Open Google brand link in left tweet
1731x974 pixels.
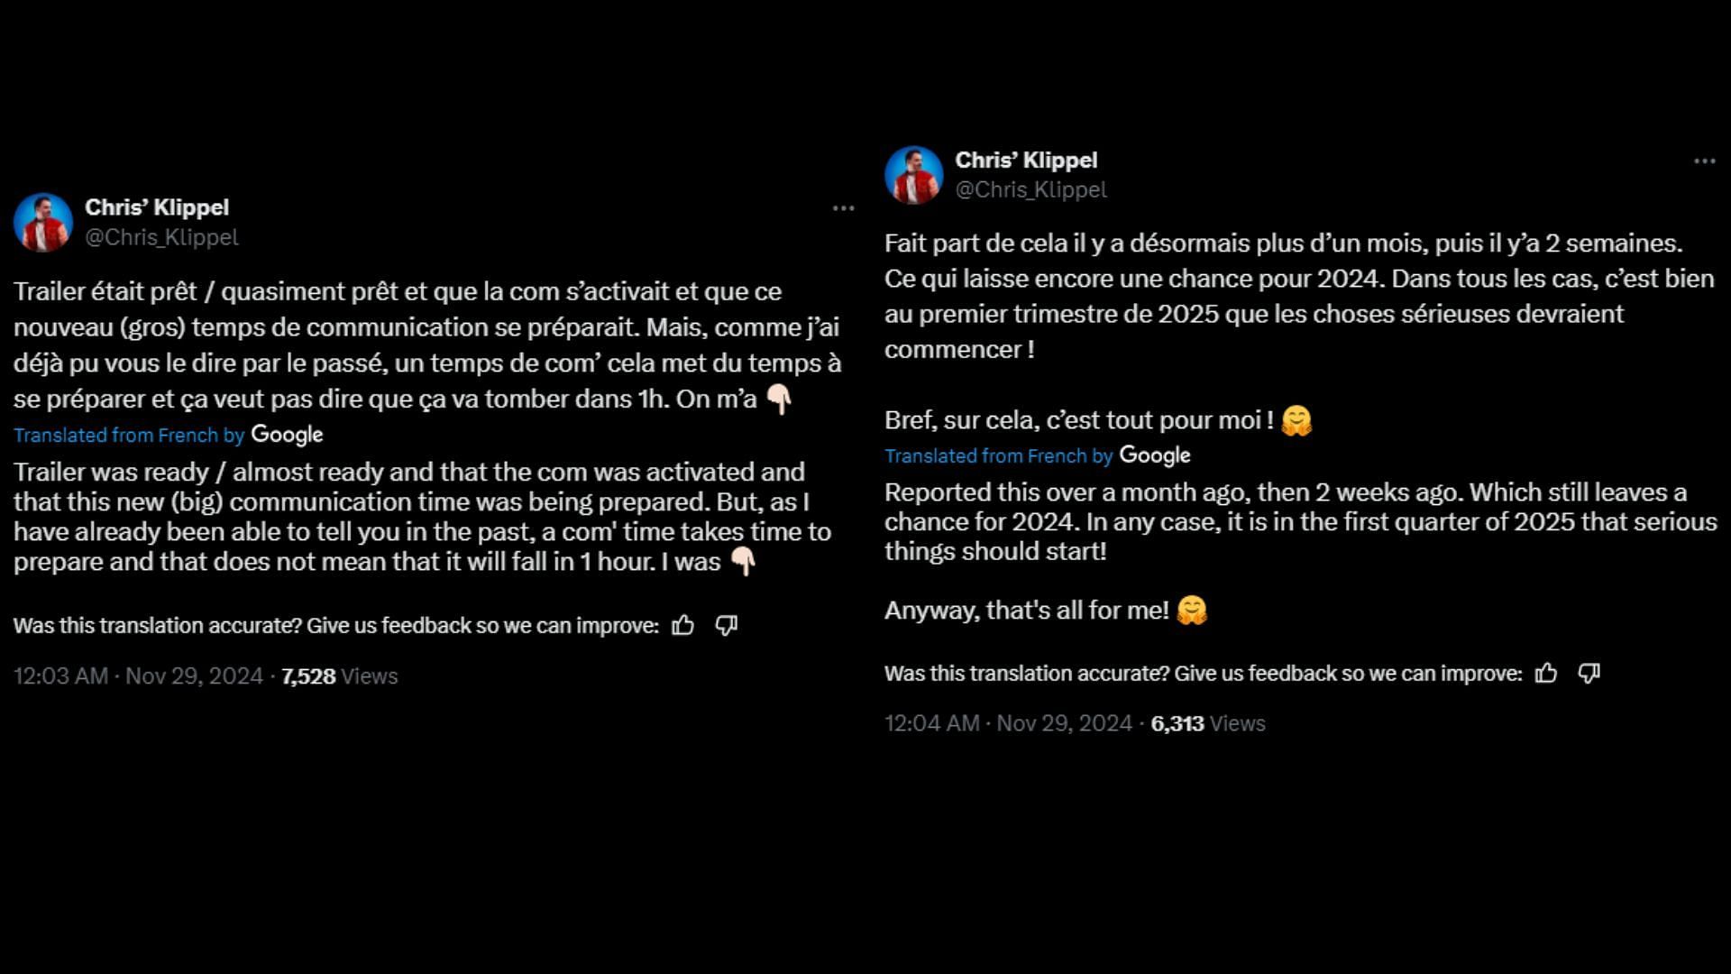tap(285, 434)
